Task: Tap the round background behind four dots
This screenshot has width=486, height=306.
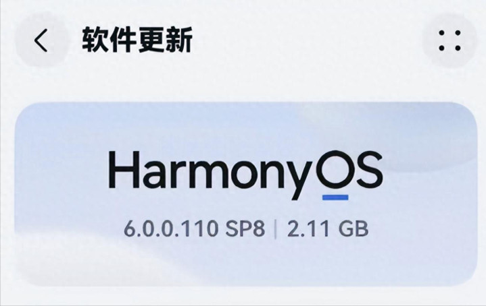Action: point(449,40)
